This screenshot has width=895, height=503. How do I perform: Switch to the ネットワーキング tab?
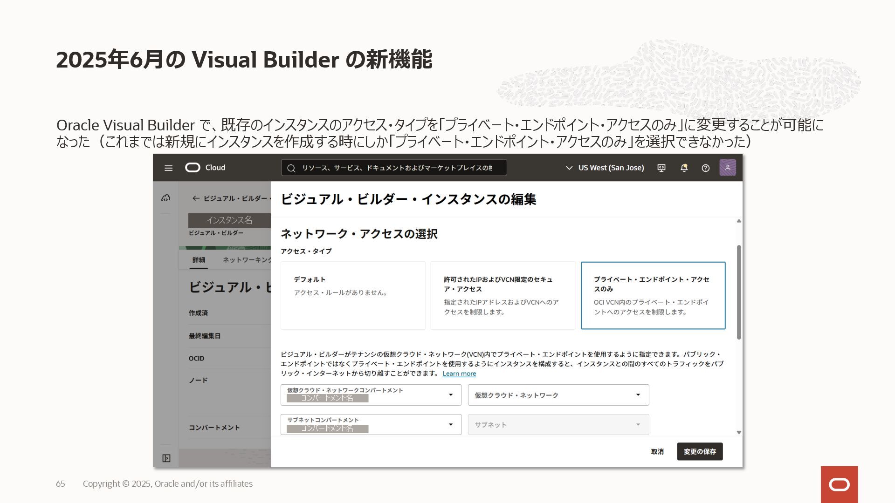pyautogui.click(x=246, y=260)
